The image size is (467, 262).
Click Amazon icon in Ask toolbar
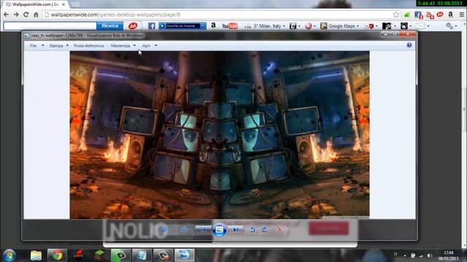[x=213, y=26]
